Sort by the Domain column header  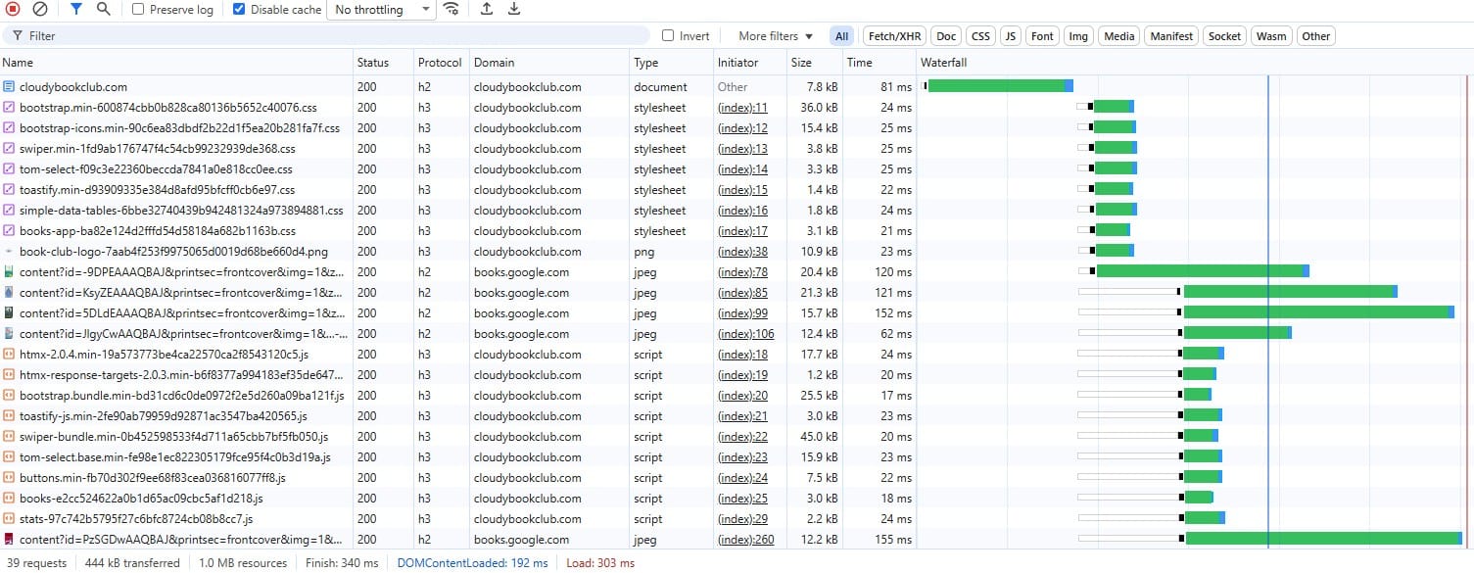(549, 63)
